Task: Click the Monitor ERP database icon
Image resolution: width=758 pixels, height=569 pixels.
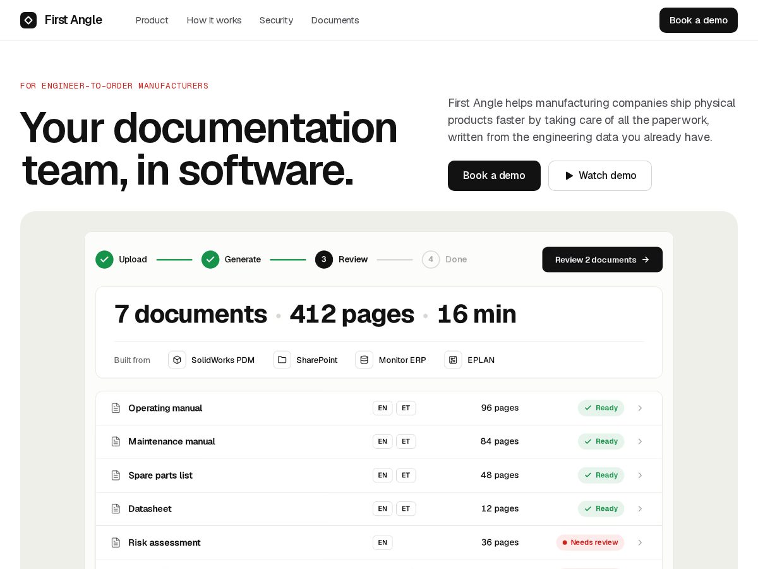Action: (x=364, y=360)
